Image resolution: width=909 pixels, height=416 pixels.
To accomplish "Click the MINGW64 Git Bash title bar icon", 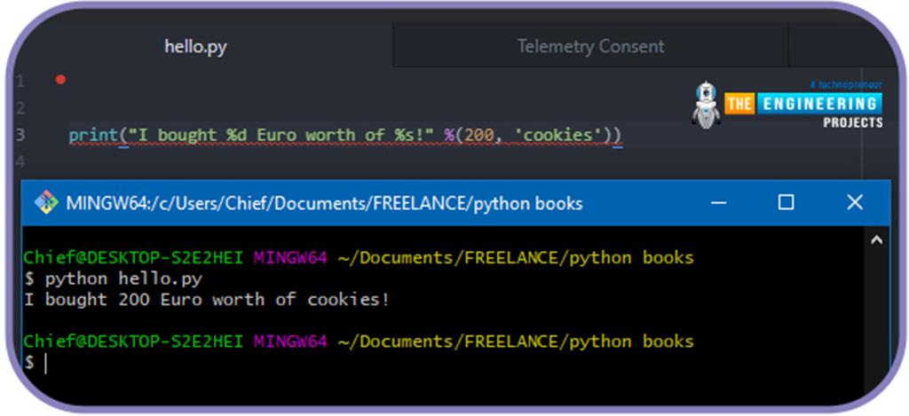I will point(46,203).
